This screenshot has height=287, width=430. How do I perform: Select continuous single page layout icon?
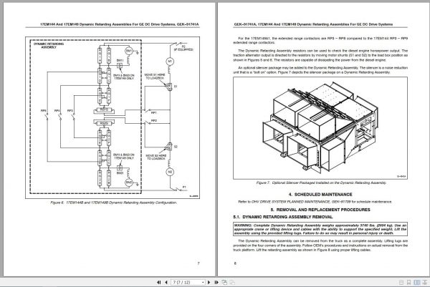click(x=409, y=282)
